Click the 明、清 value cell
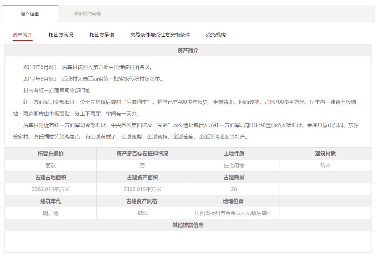 pos(51,213)
